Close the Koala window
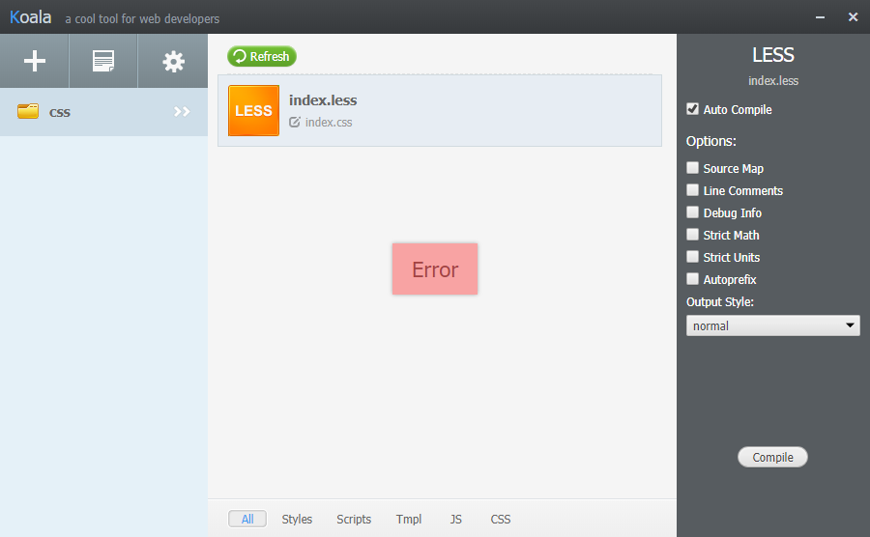This screenshot has width=870, height=537. 854,17
